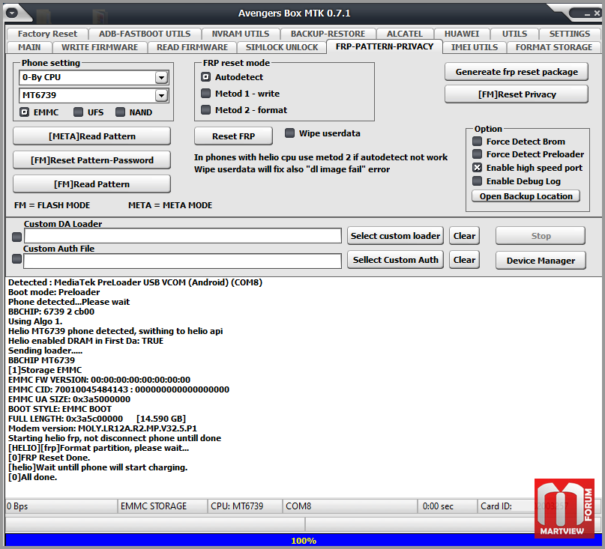
Task: Open the HUAWEI tab
Action: tap(462, 34)
